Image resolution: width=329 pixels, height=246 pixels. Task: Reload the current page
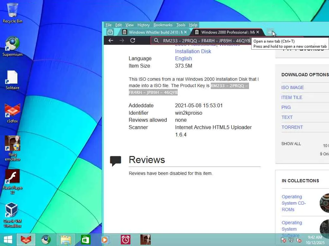point(133,40)
